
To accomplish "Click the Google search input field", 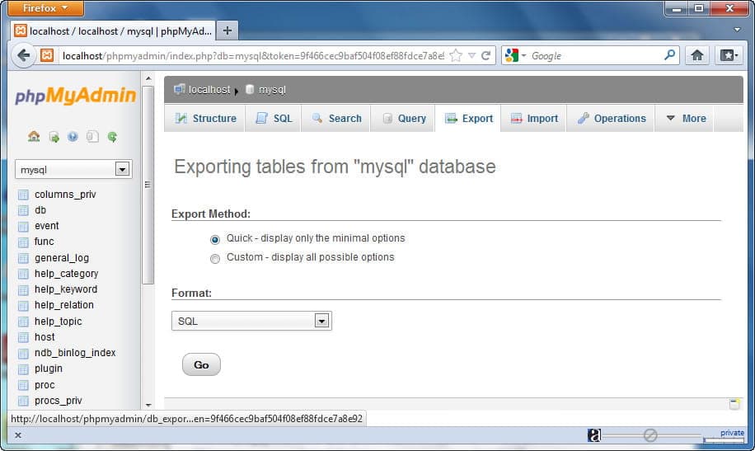I will (595, 56).
